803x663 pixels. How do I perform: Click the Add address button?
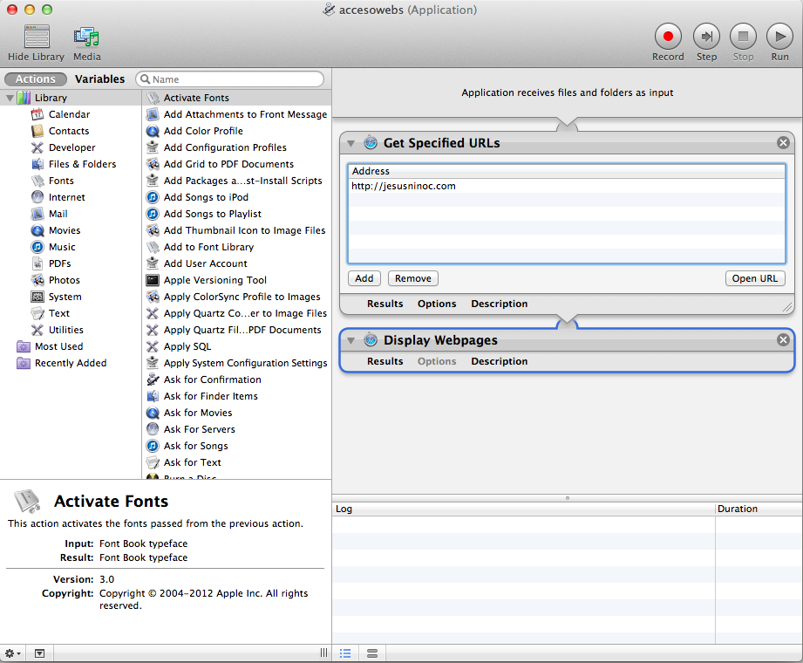point(364,278)
